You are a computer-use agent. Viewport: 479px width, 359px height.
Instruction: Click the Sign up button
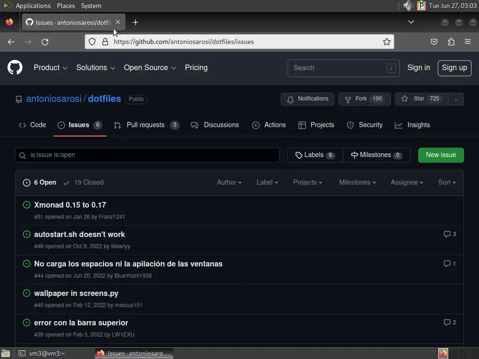coord(454,68)
